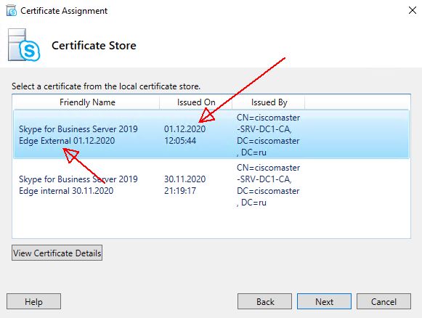Click the Certificate Assignment title bar icon
The height and width of the screenshot is (318, 422).
click(x=12, y=11)
